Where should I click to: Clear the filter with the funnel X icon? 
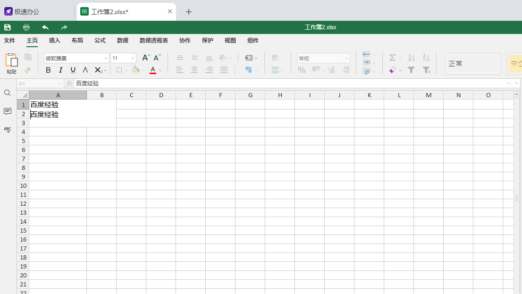427,70
